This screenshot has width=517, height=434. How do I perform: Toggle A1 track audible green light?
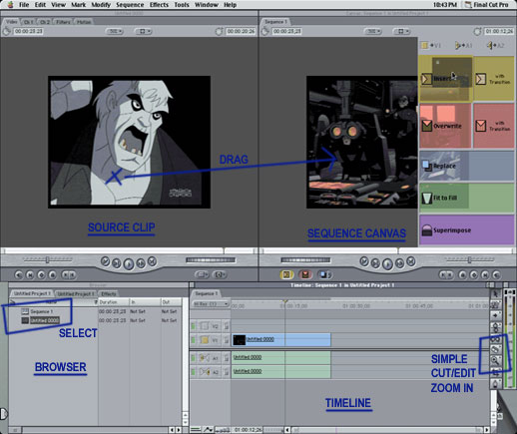(194, 358)
